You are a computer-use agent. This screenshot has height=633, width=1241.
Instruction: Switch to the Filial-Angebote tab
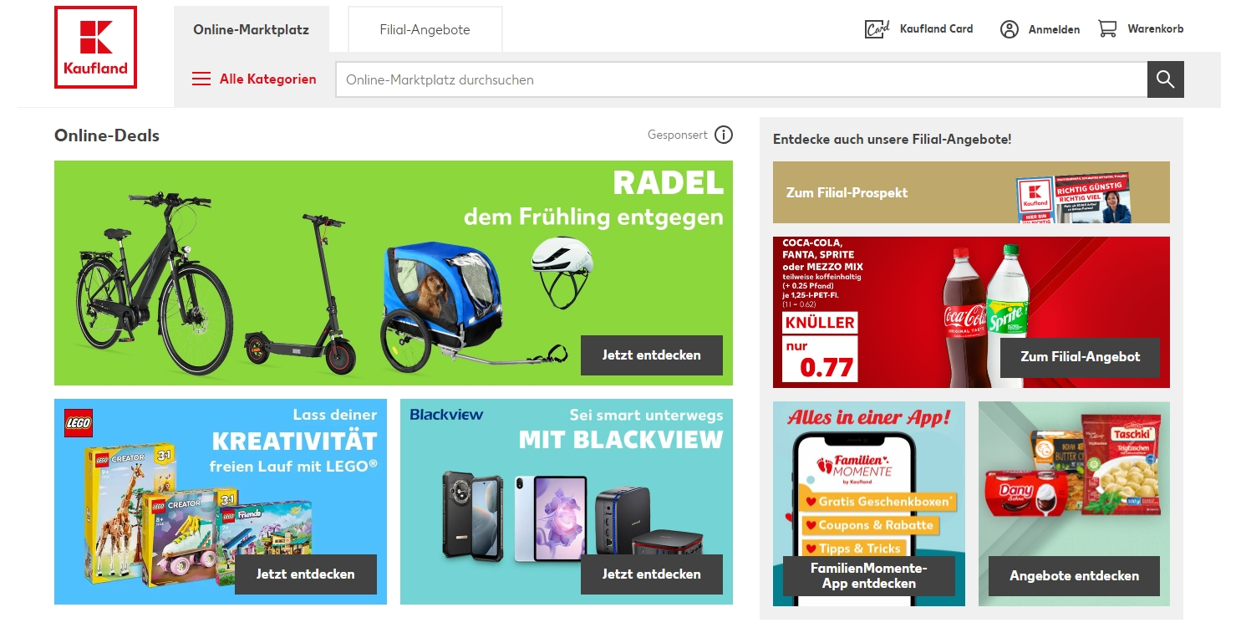425,30
